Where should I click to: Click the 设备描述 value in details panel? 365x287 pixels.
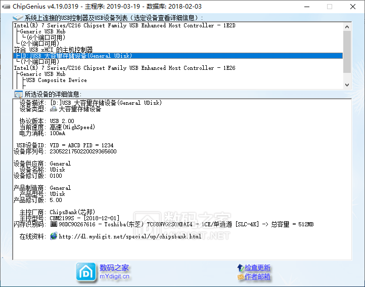[106, 103]
